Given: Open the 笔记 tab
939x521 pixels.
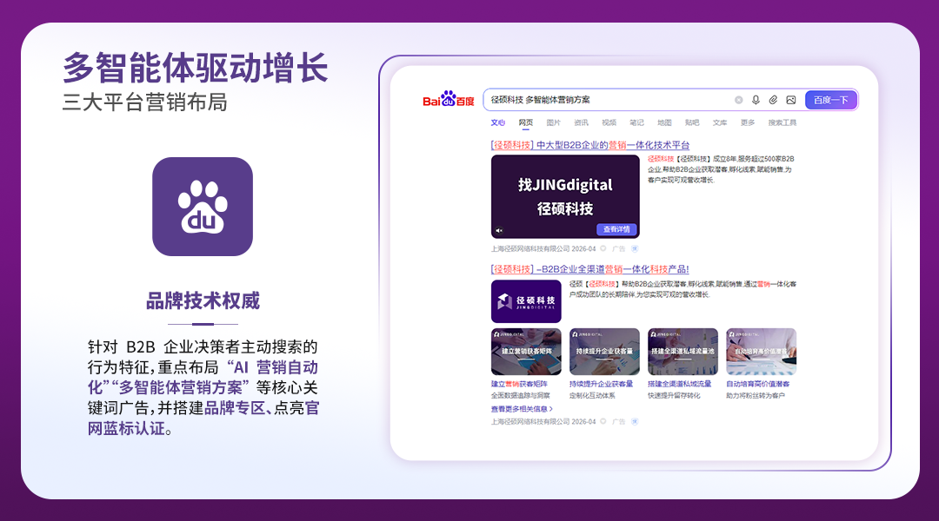Looking at the screenshot, I should tap(636, 122).
